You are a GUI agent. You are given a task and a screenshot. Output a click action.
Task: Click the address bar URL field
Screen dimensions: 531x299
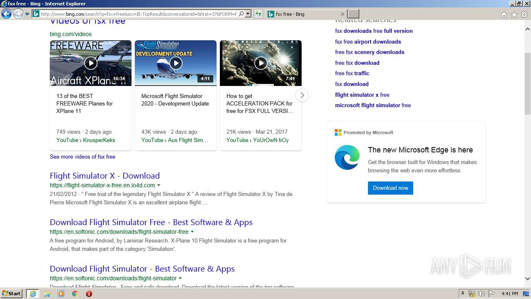click(x=139, y=14)
